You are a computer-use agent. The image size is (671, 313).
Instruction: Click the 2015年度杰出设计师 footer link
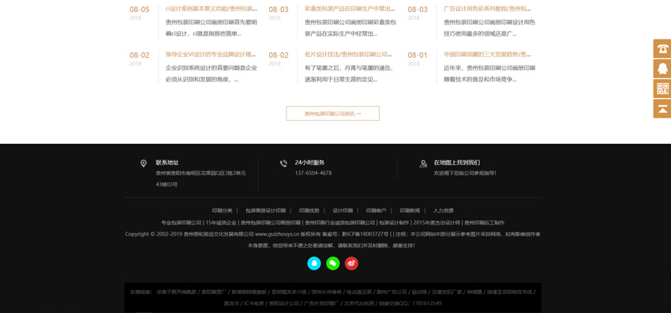pos(437,223)
